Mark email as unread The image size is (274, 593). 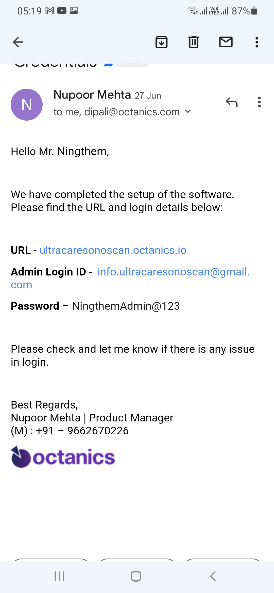click(226, 42)
